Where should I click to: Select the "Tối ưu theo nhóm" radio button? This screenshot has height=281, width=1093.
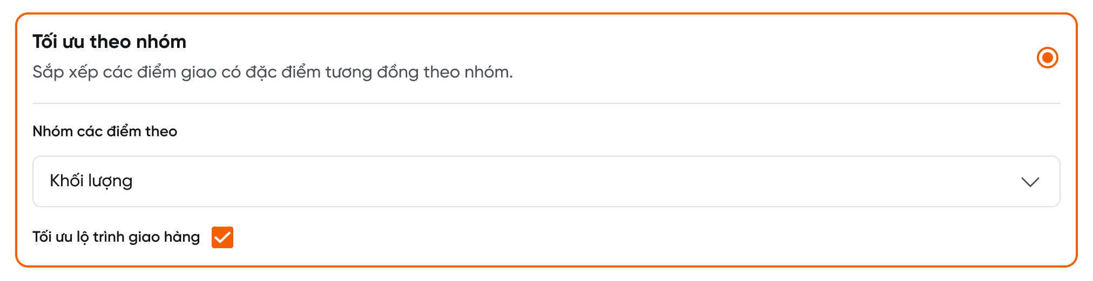coord(1047,58)
